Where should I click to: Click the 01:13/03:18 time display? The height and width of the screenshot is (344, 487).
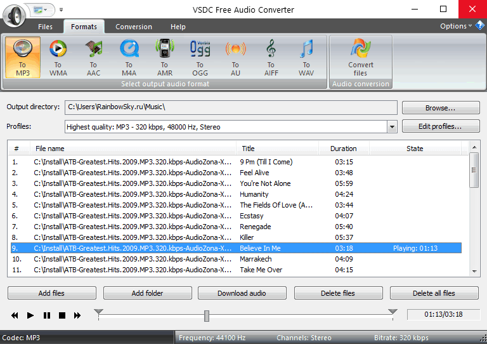(443, 314)
